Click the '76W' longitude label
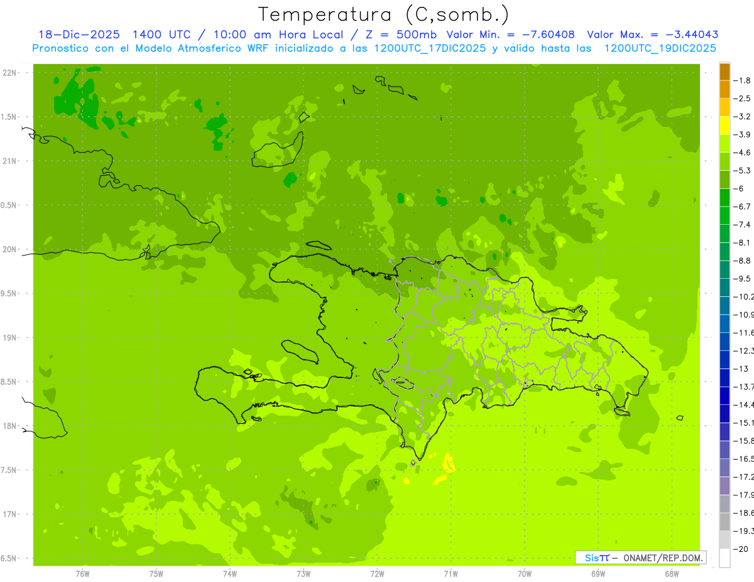Image resolution: width=754 pixels, height=582 pixels. [x=82, y=573]
